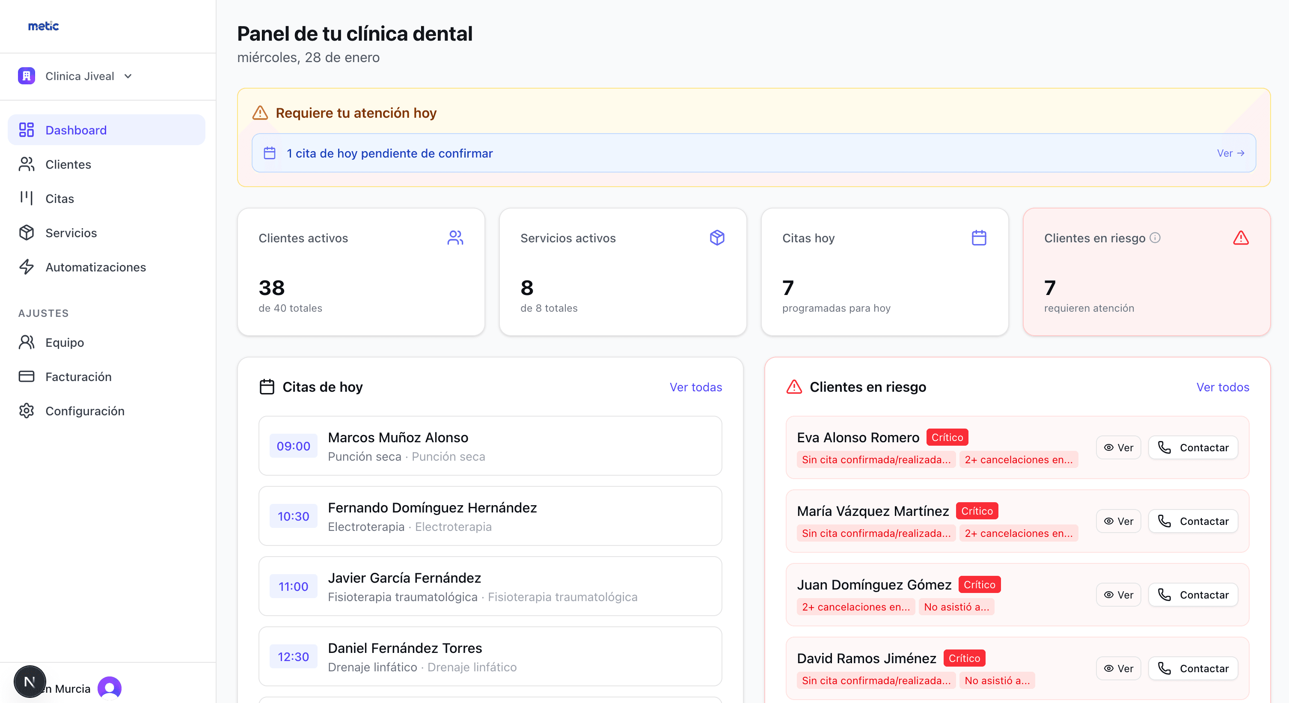Click Ver todas in Citas de hoy
1289x703 pixels.
click(695, 387)
